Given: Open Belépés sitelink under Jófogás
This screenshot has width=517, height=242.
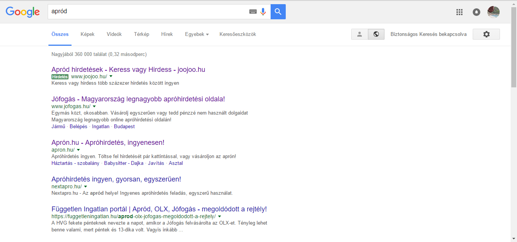Looking at the screenshot, I should [x=78, y=127].
